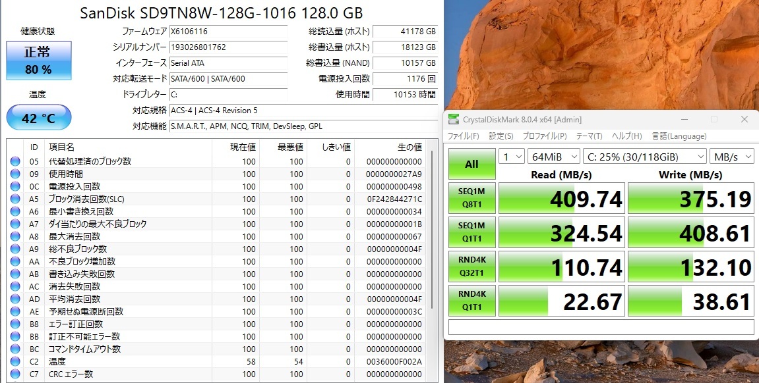The image size is (759, 383).
Task: Run the RND4K Q1T1 test
Action: (x=472, y=301)
